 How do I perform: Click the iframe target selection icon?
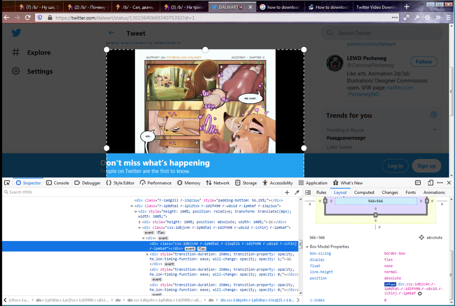point(418,183)
